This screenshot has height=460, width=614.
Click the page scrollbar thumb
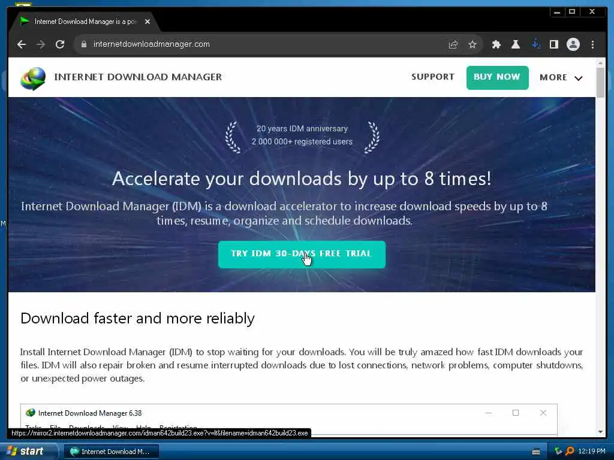tap(600, 82)
